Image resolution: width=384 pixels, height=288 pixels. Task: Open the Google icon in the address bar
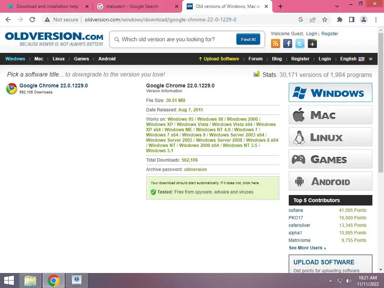[301, 19]
